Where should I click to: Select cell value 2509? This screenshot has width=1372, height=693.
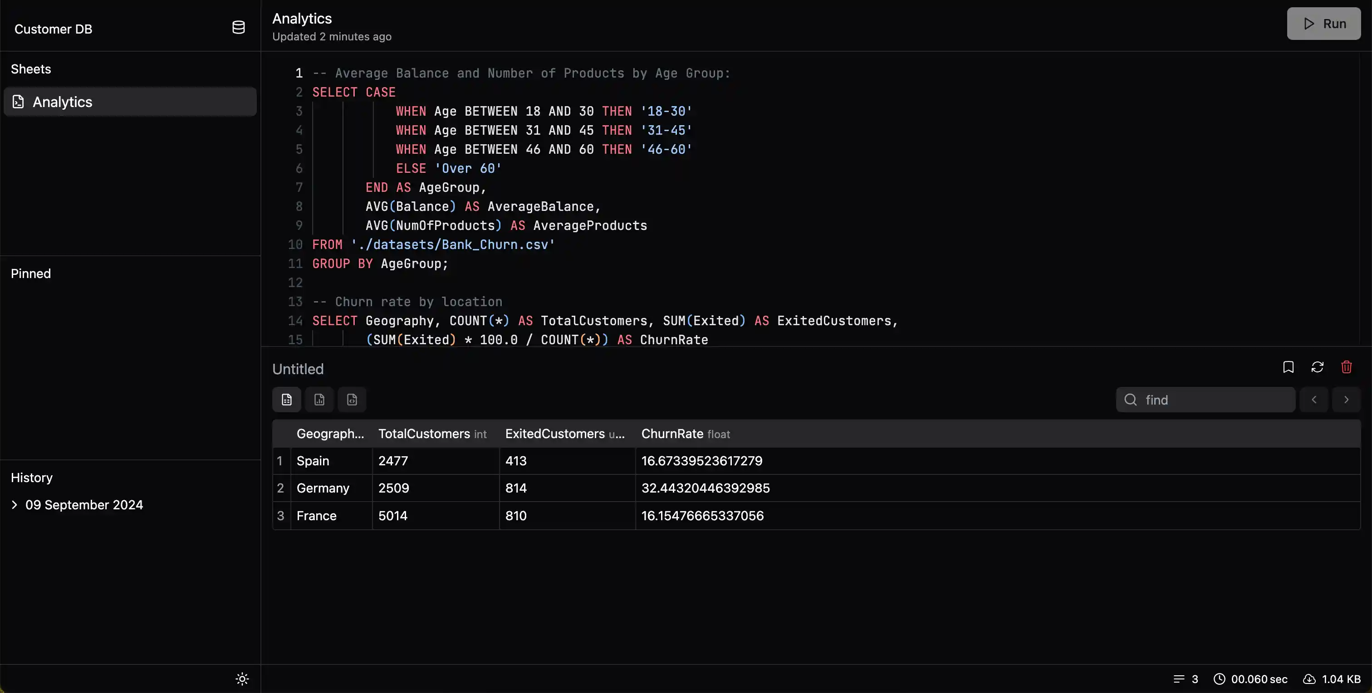(436, 488)
